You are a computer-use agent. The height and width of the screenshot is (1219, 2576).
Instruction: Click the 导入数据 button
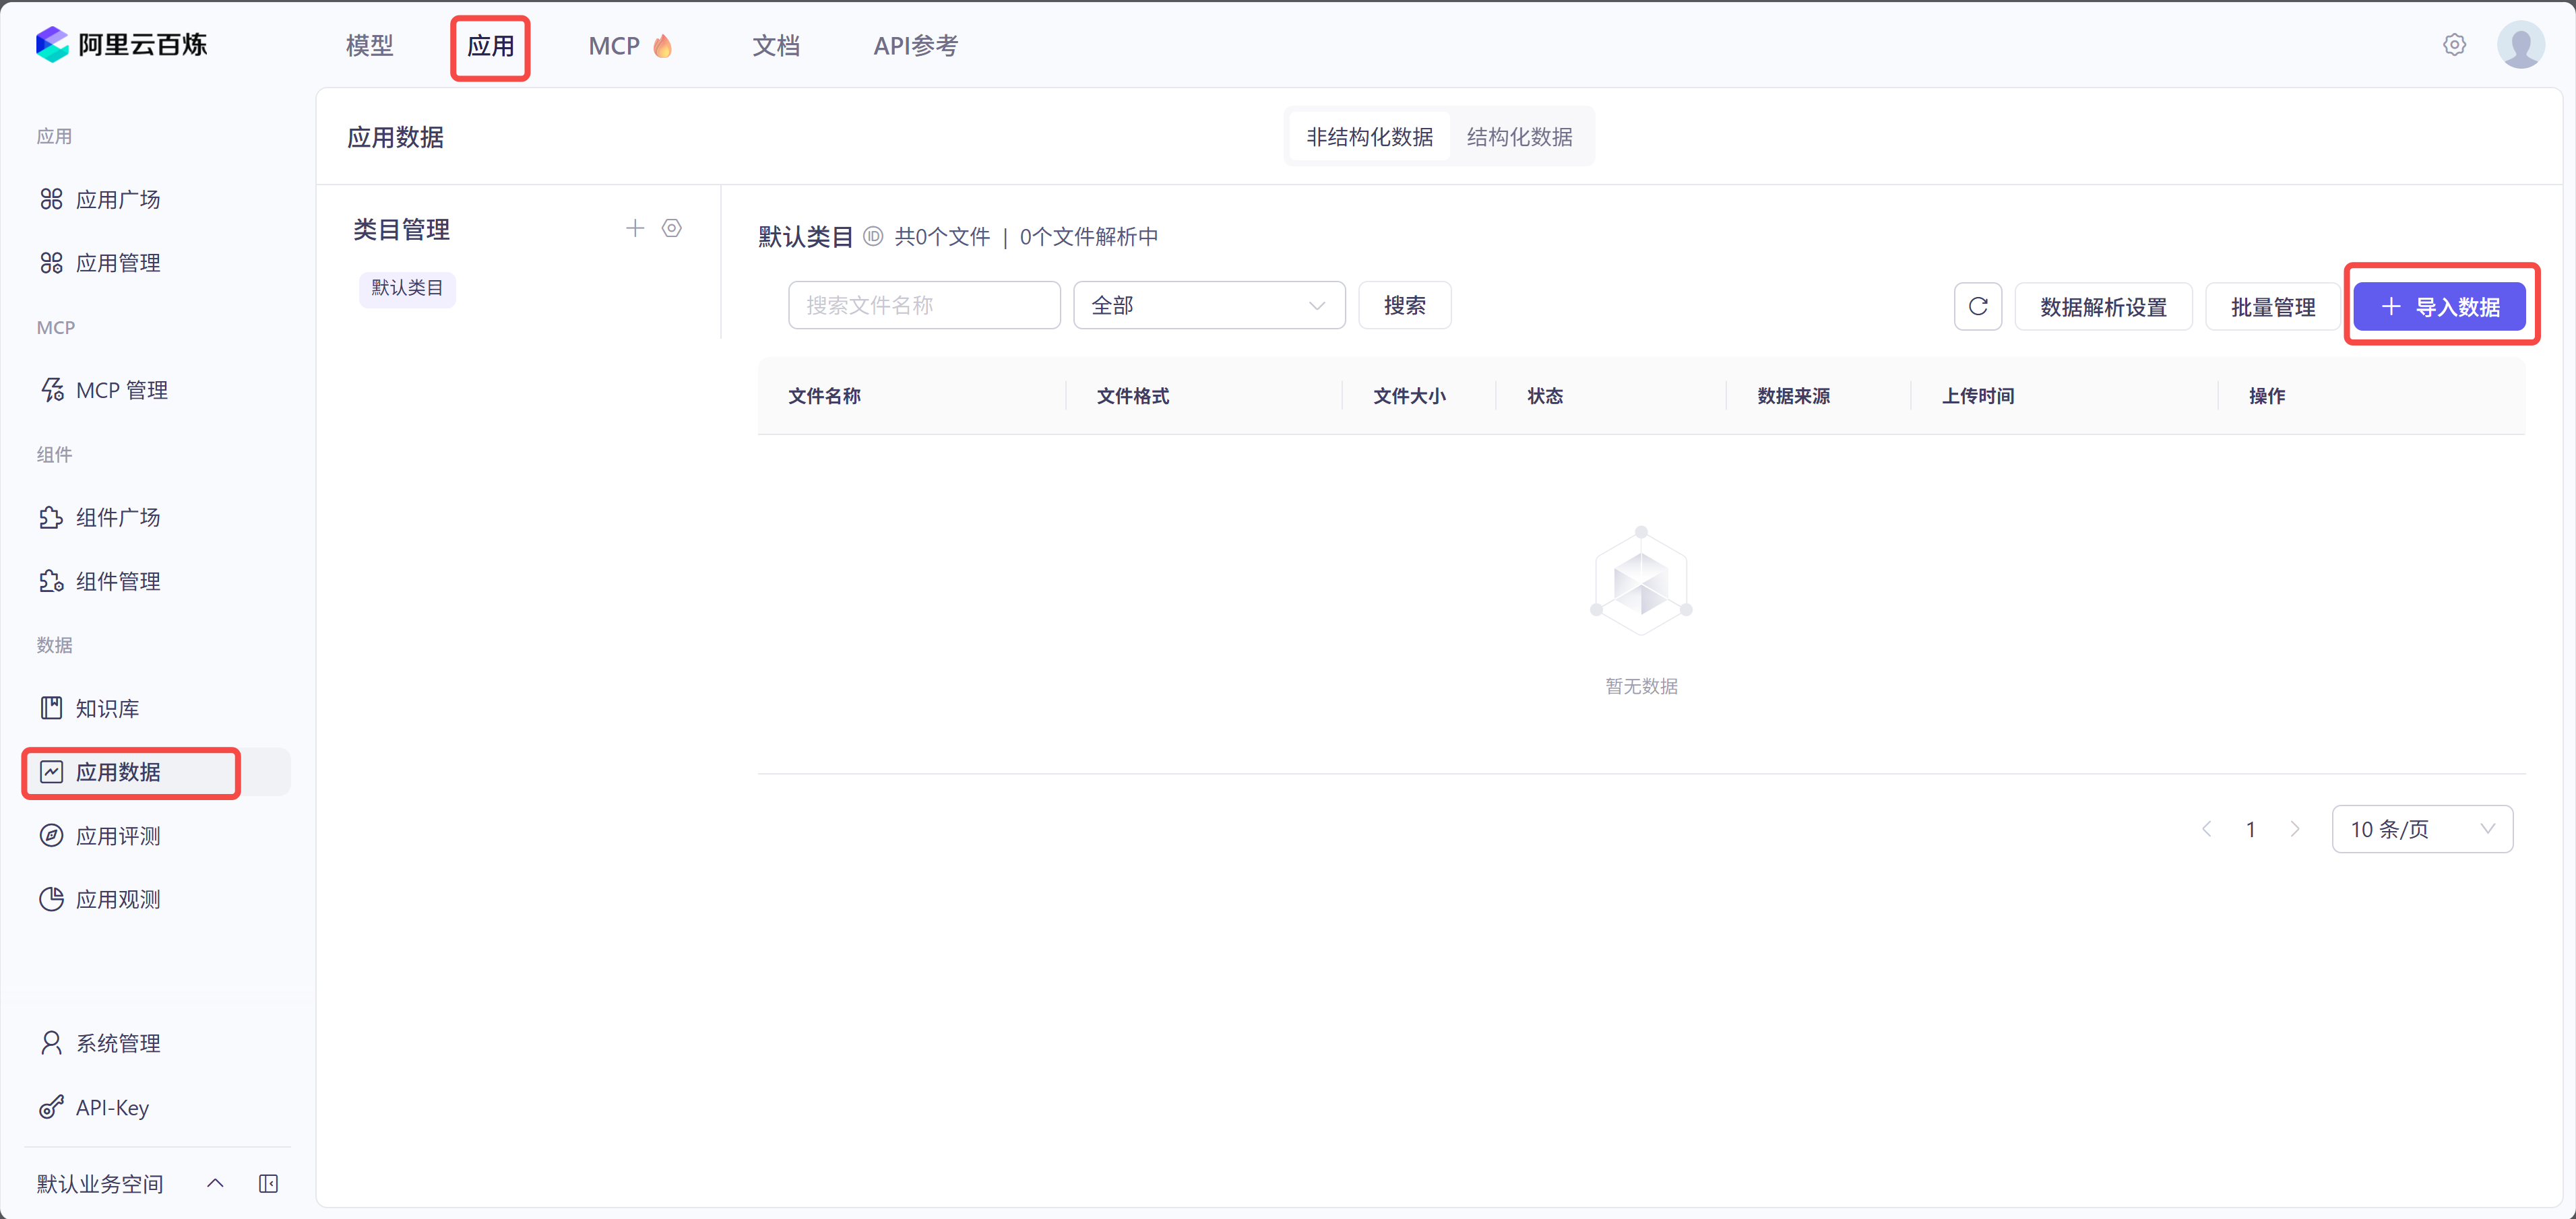point(2439,306)
